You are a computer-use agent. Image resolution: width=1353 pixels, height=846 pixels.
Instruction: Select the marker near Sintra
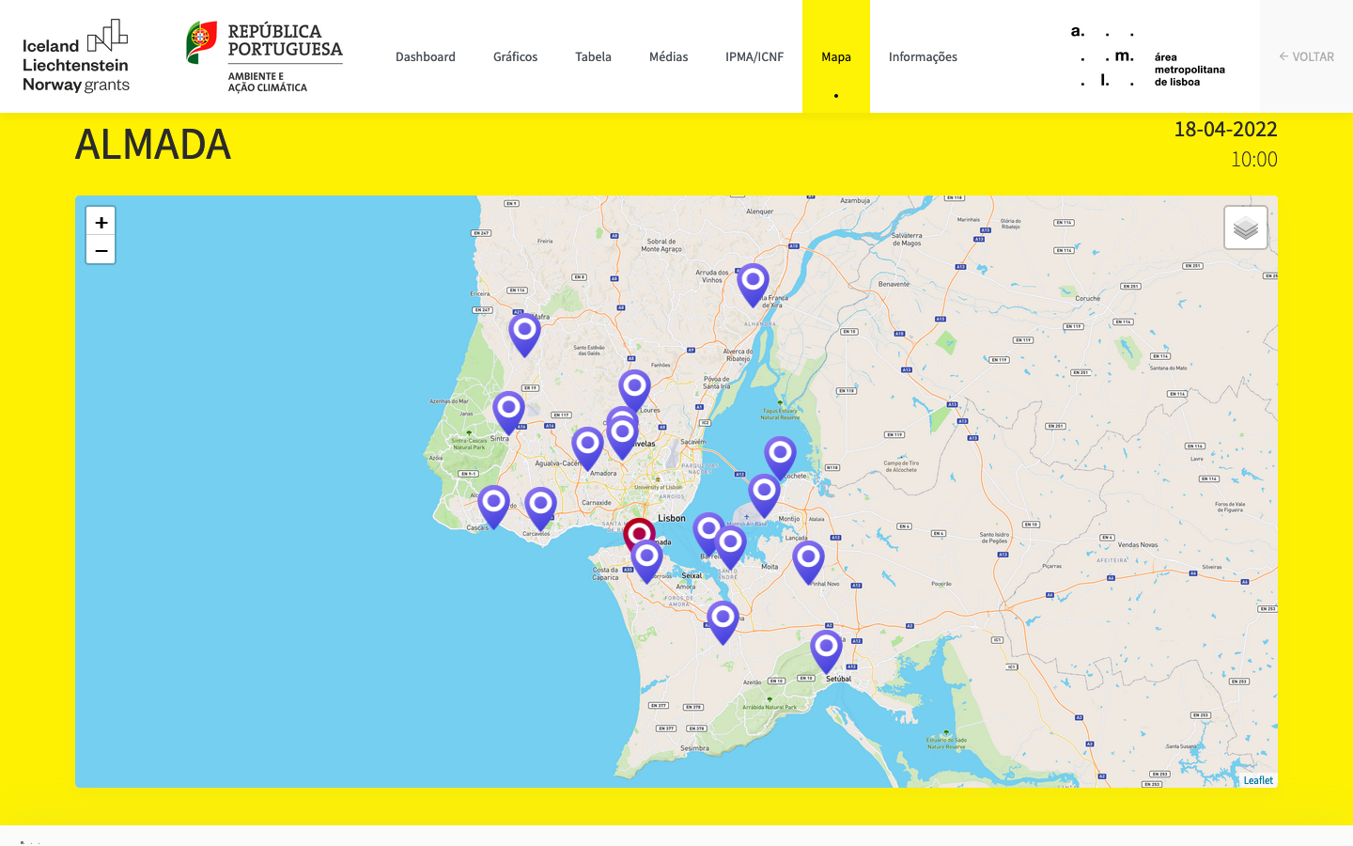click(x=508, y=414)
